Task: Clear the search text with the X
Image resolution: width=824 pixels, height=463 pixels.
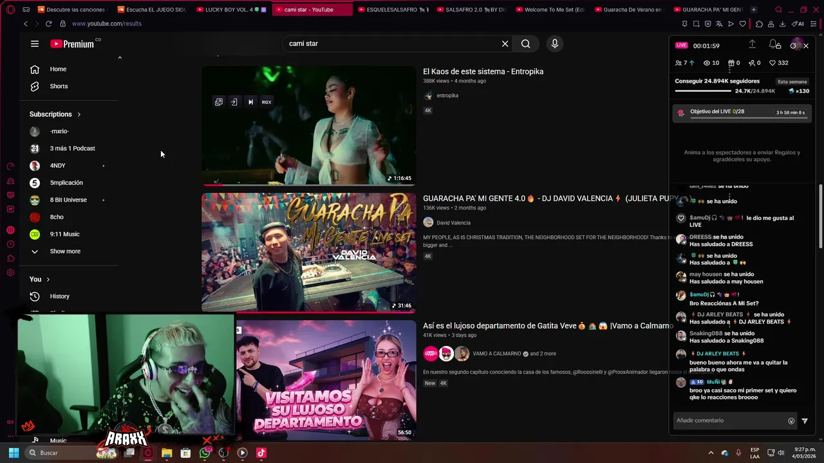Action: pos(505,44)
